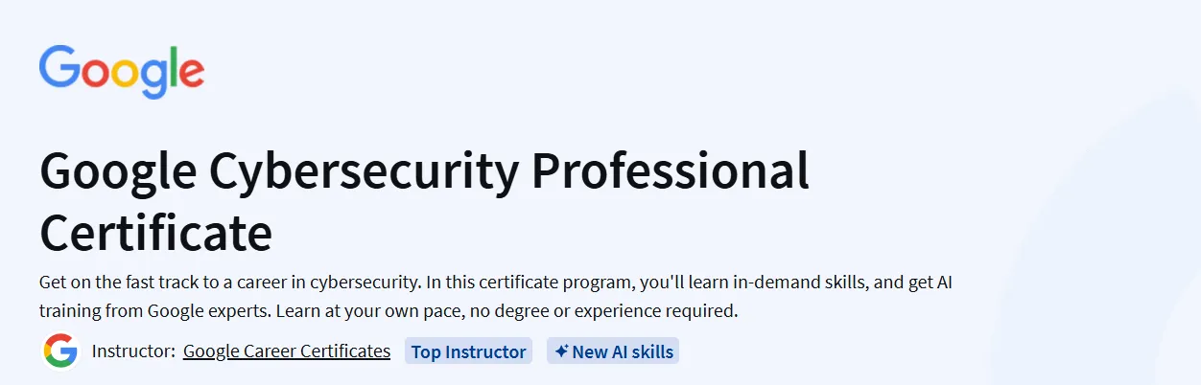Click the description line starting training from Google experts
The image size is (1201, 385).
tap(389, 311)
